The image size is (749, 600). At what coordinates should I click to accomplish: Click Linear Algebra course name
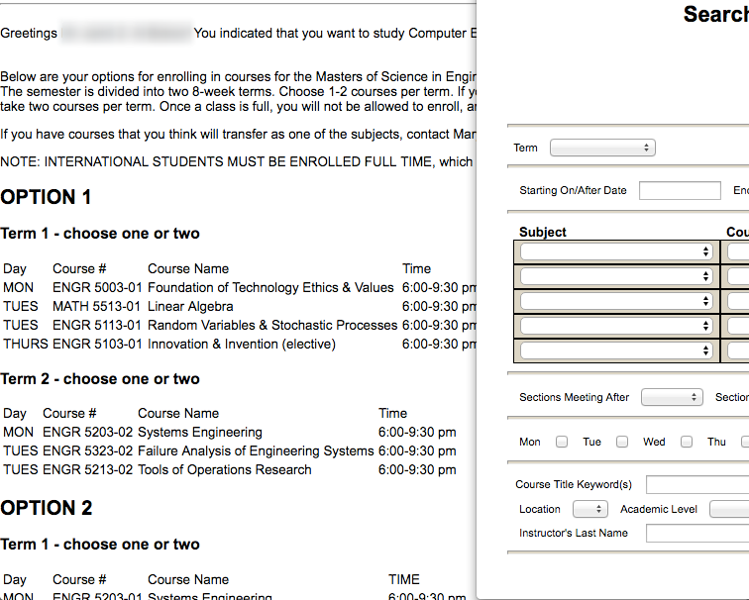pos(190,307)
